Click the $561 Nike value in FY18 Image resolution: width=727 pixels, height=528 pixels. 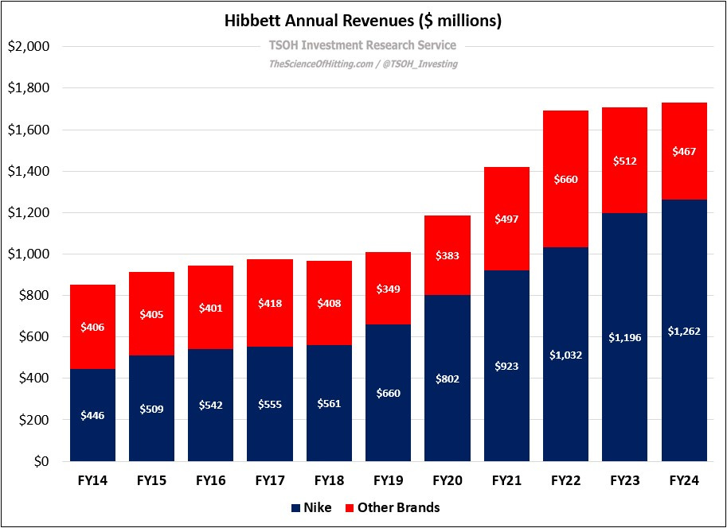pos(329,403)
